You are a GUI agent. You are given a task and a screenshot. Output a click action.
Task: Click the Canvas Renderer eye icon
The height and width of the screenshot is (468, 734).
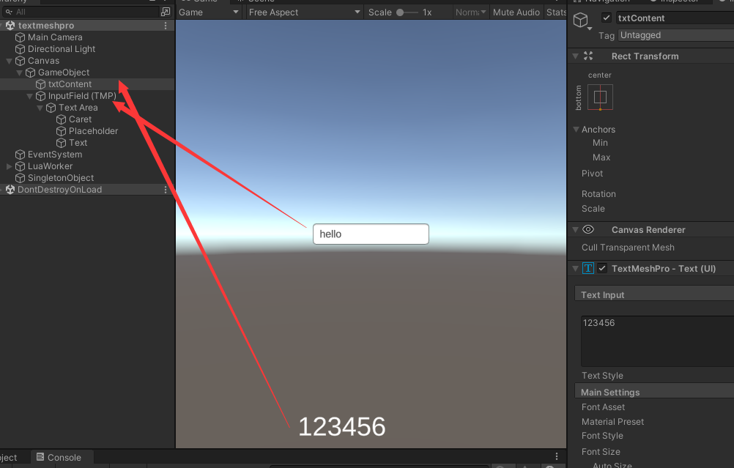coord(587,230)
